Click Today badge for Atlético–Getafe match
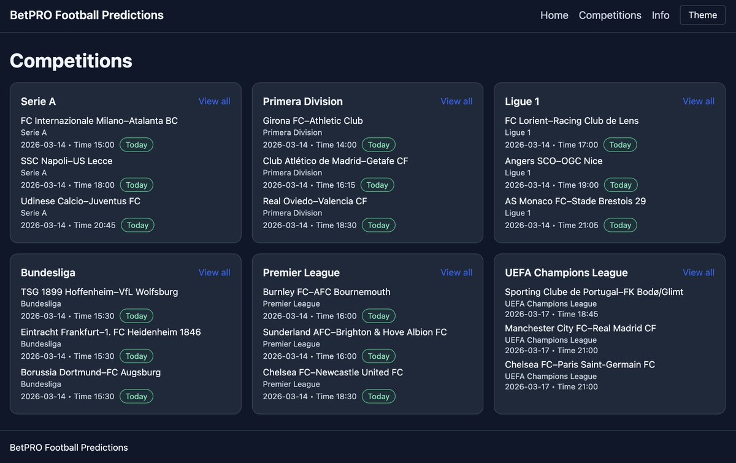736x463 pixels. pos(377,185)
